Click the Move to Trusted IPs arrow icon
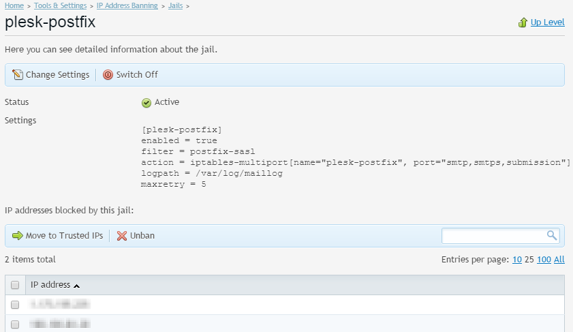 point(18,235)
